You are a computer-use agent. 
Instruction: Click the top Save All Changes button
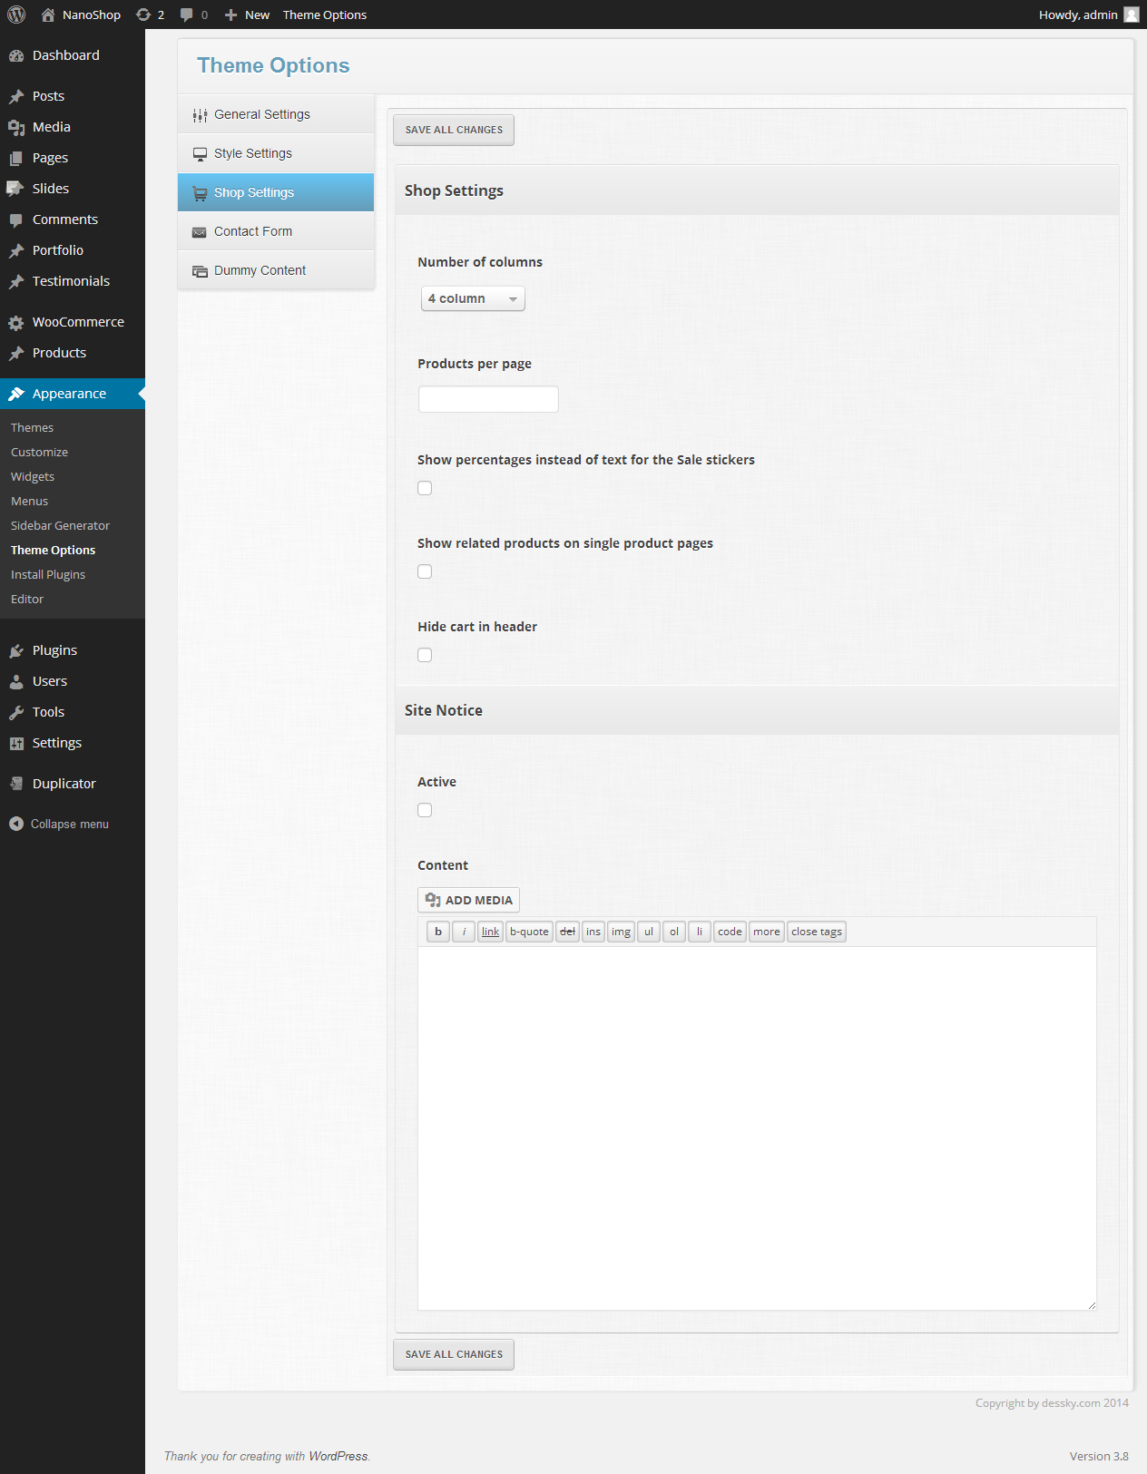tap(454, 130)
